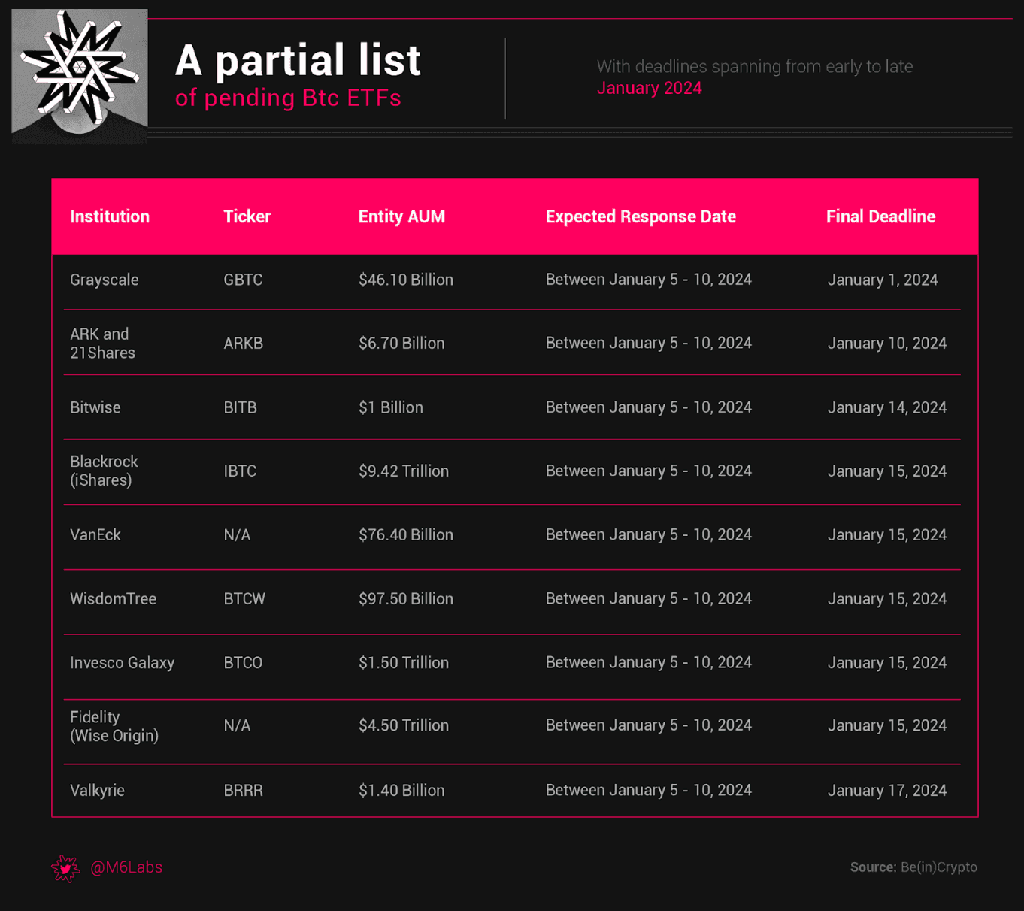The width and height of the screenshot is (1024, 911).
Task: Select the ARKB ticker cell
Action: 243,344
